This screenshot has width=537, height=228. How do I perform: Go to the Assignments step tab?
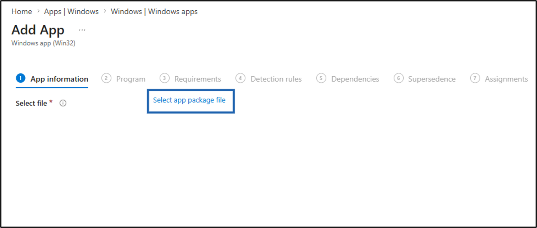499,79
